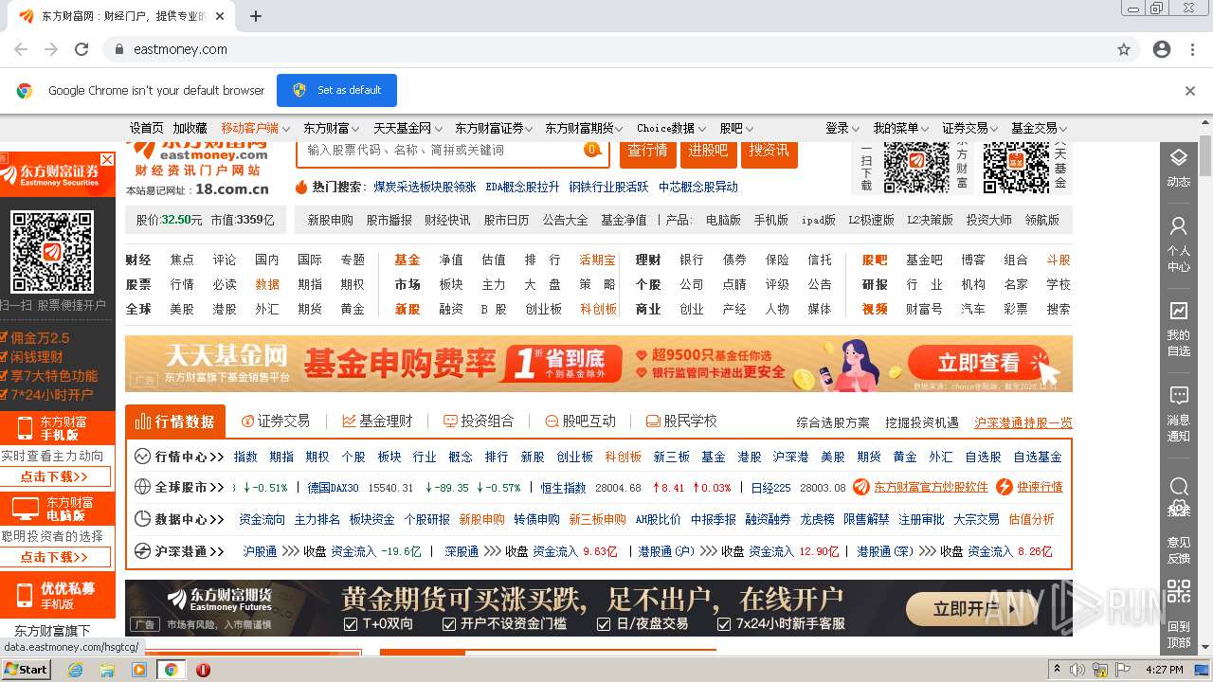The image size is (1213, 682).
Task: Open Internet Explorer from the taskbar
Action: (76, 669)
